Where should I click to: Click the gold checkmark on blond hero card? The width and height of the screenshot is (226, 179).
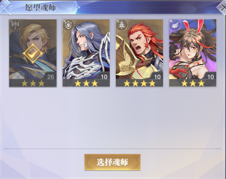pos(33,54)
